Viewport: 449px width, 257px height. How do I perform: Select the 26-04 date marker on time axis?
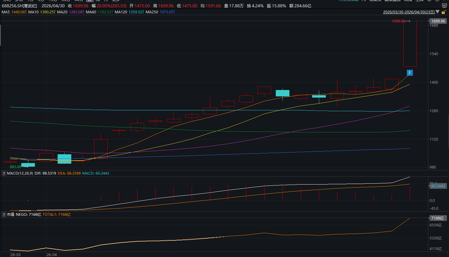tap(52, 255)
